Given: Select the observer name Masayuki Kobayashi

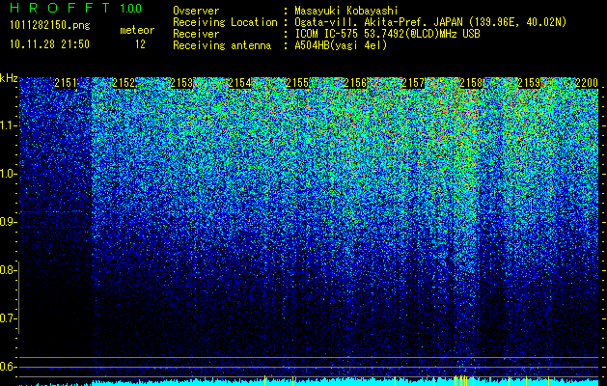Looking at the screenshot, I should [x=346, y=12].
